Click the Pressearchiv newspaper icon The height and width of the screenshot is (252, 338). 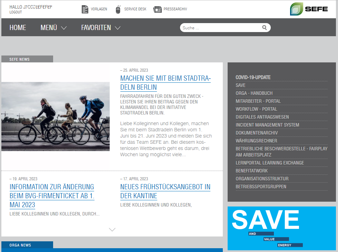tap(157, 9)
